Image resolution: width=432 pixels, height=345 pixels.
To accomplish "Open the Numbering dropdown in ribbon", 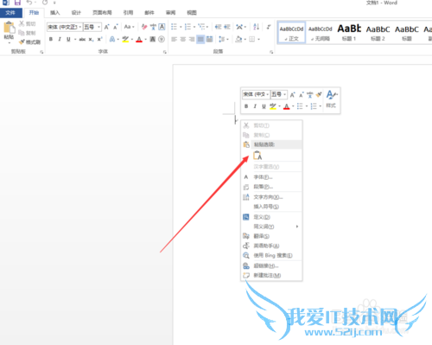I will tap(194, 27).
